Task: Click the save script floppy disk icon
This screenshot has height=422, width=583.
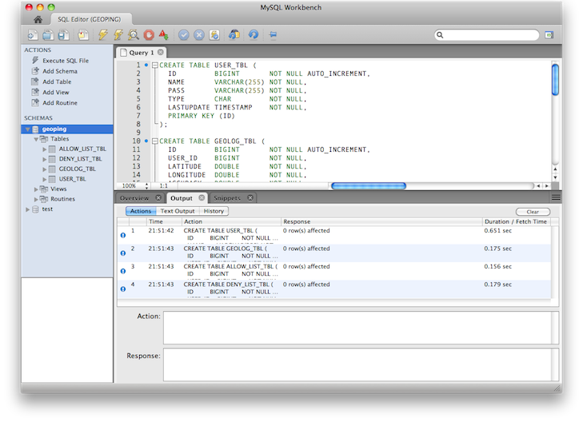Action: [x=62, y=35]
